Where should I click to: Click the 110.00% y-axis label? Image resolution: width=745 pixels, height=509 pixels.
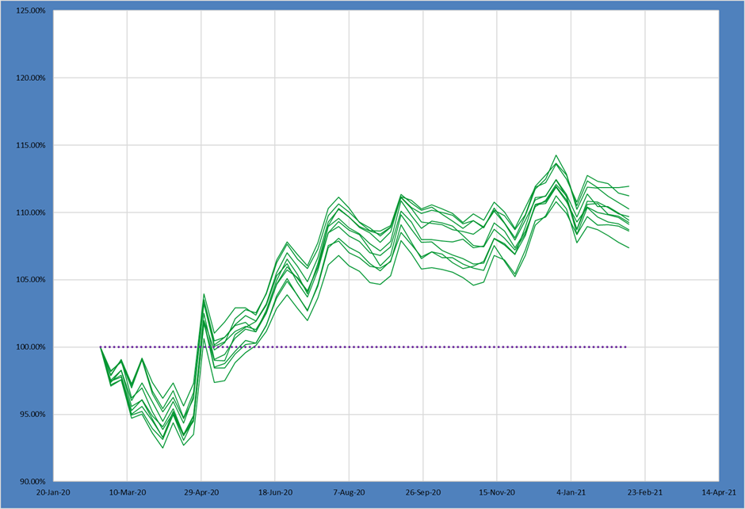[31, 212]
